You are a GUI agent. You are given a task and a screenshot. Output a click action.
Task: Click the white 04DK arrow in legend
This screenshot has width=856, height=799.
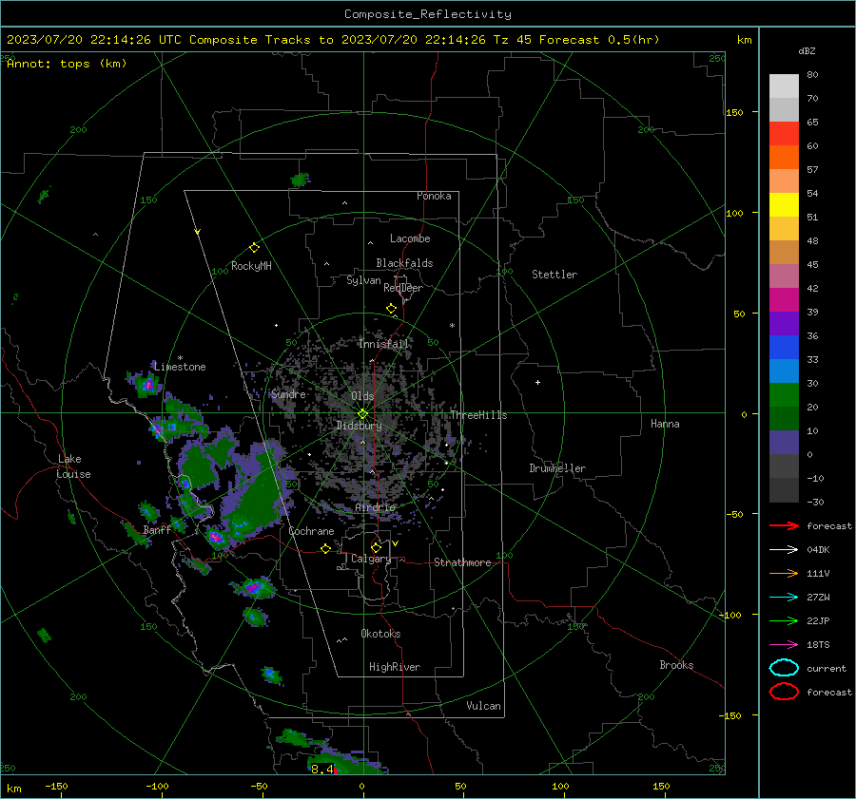click(x=784, y=550)
